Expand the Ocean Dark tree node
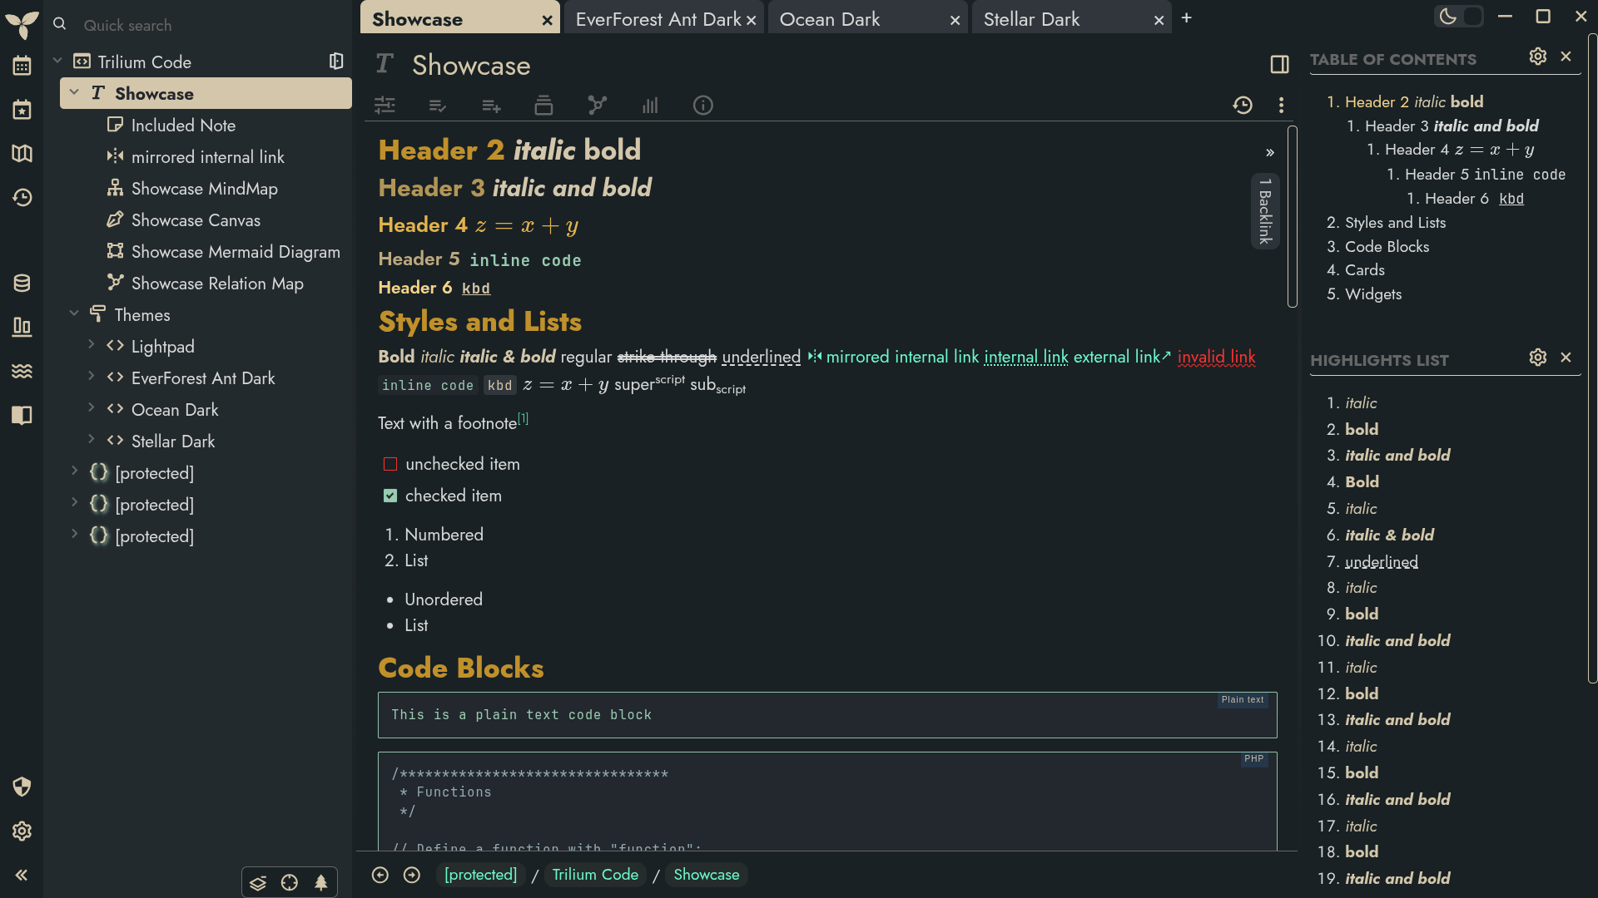This screenshot has height=898, width=1598. coord(91,408)
